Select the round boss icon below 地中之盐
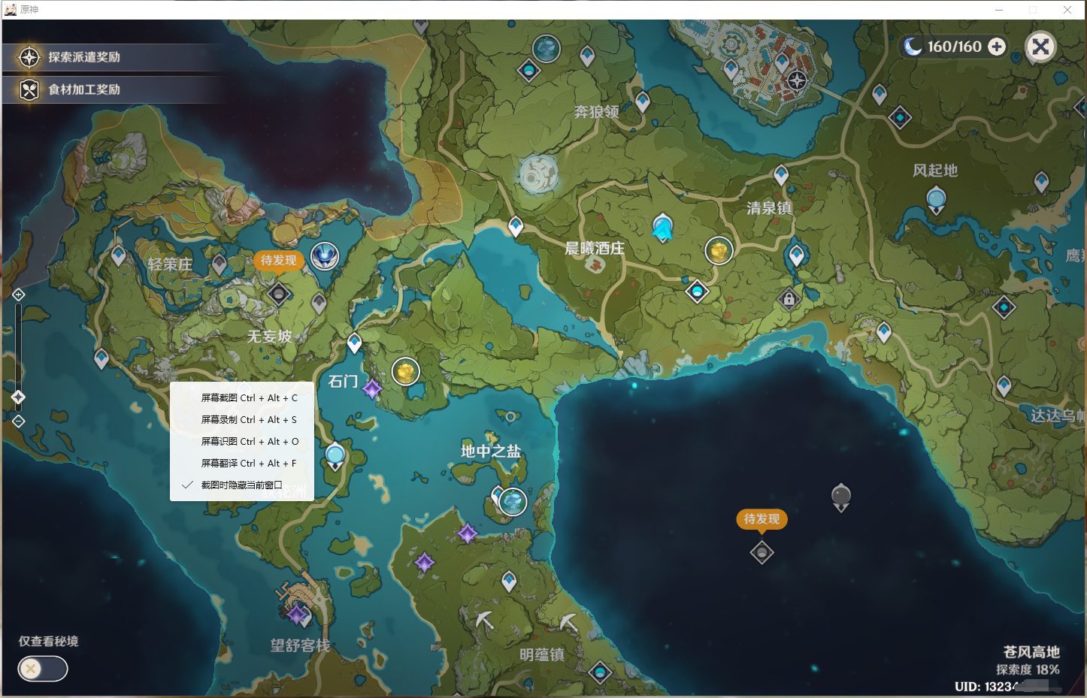This screenshot has width=1087, height=698. point(513,501)
